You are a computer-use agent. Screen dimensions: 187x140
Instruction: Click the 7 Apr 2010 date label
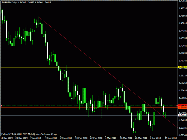[156, 138]
